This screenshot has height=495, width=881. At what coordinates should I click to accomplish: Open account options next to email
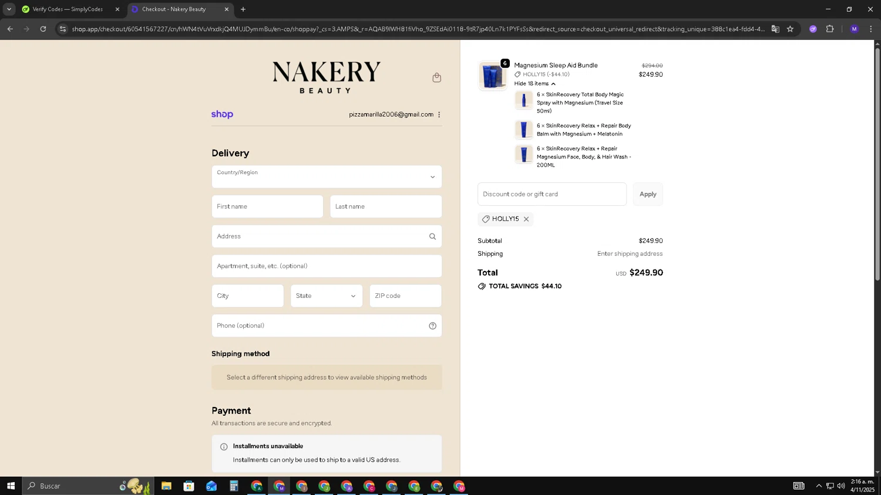point(439,114)
